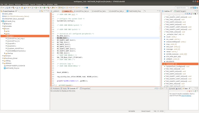Click the green circle icon before debug

coord(36,8)
